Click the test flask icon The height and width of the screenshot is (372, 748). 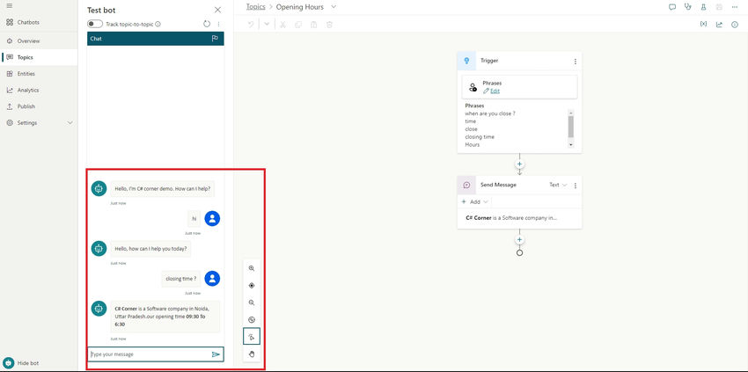pyautogui.click(x=703, y=7)
